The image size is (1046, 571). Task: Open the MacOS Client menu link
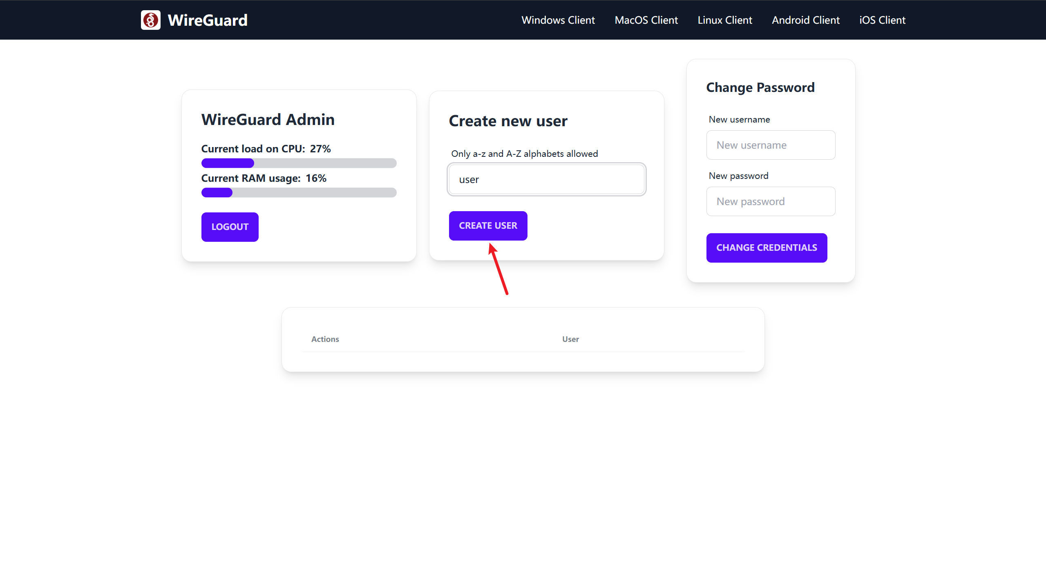(x=646, y=20)
